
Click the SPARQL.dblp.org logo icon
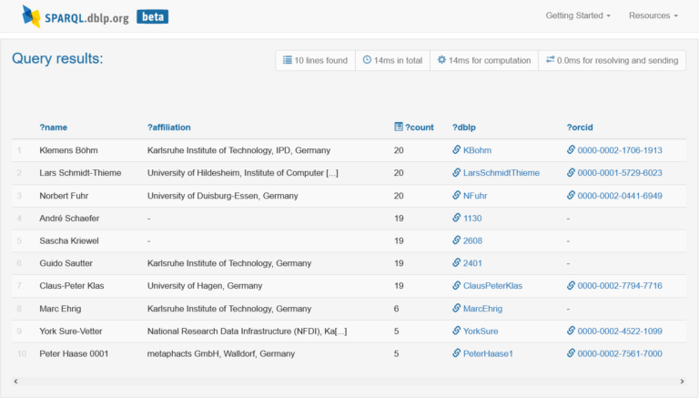[31, 16]
